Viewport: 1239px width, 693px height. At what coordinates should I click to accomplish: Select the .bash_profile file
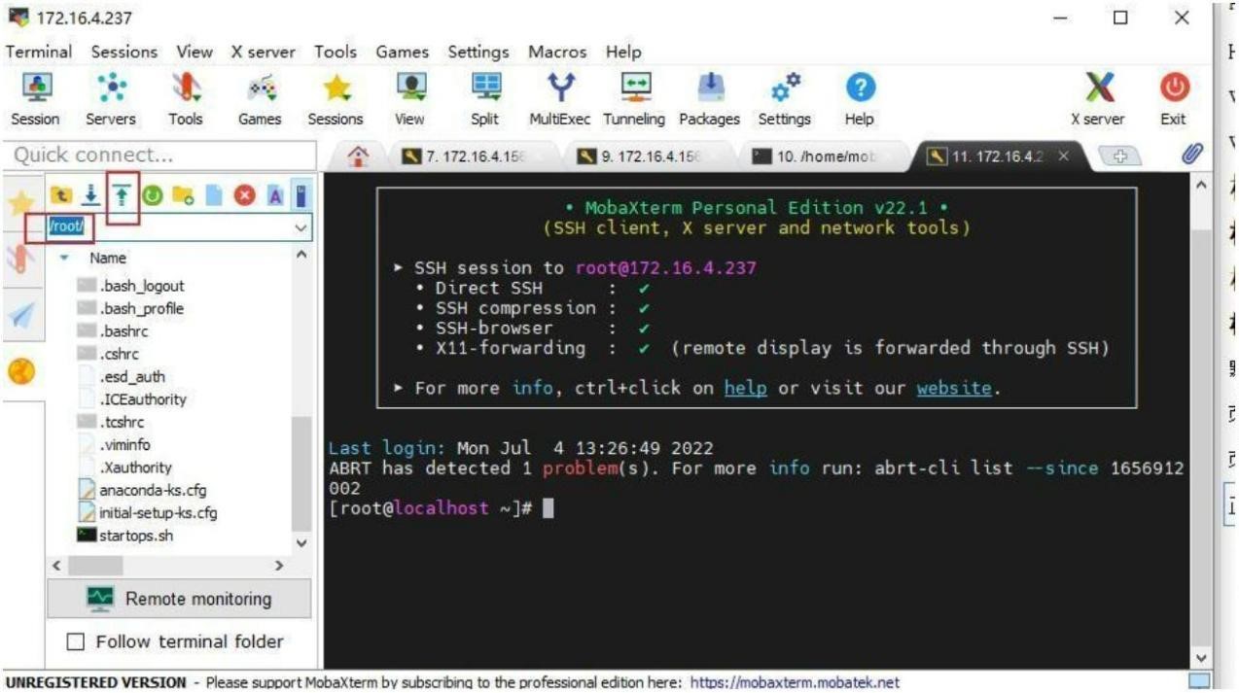point(141,308)
